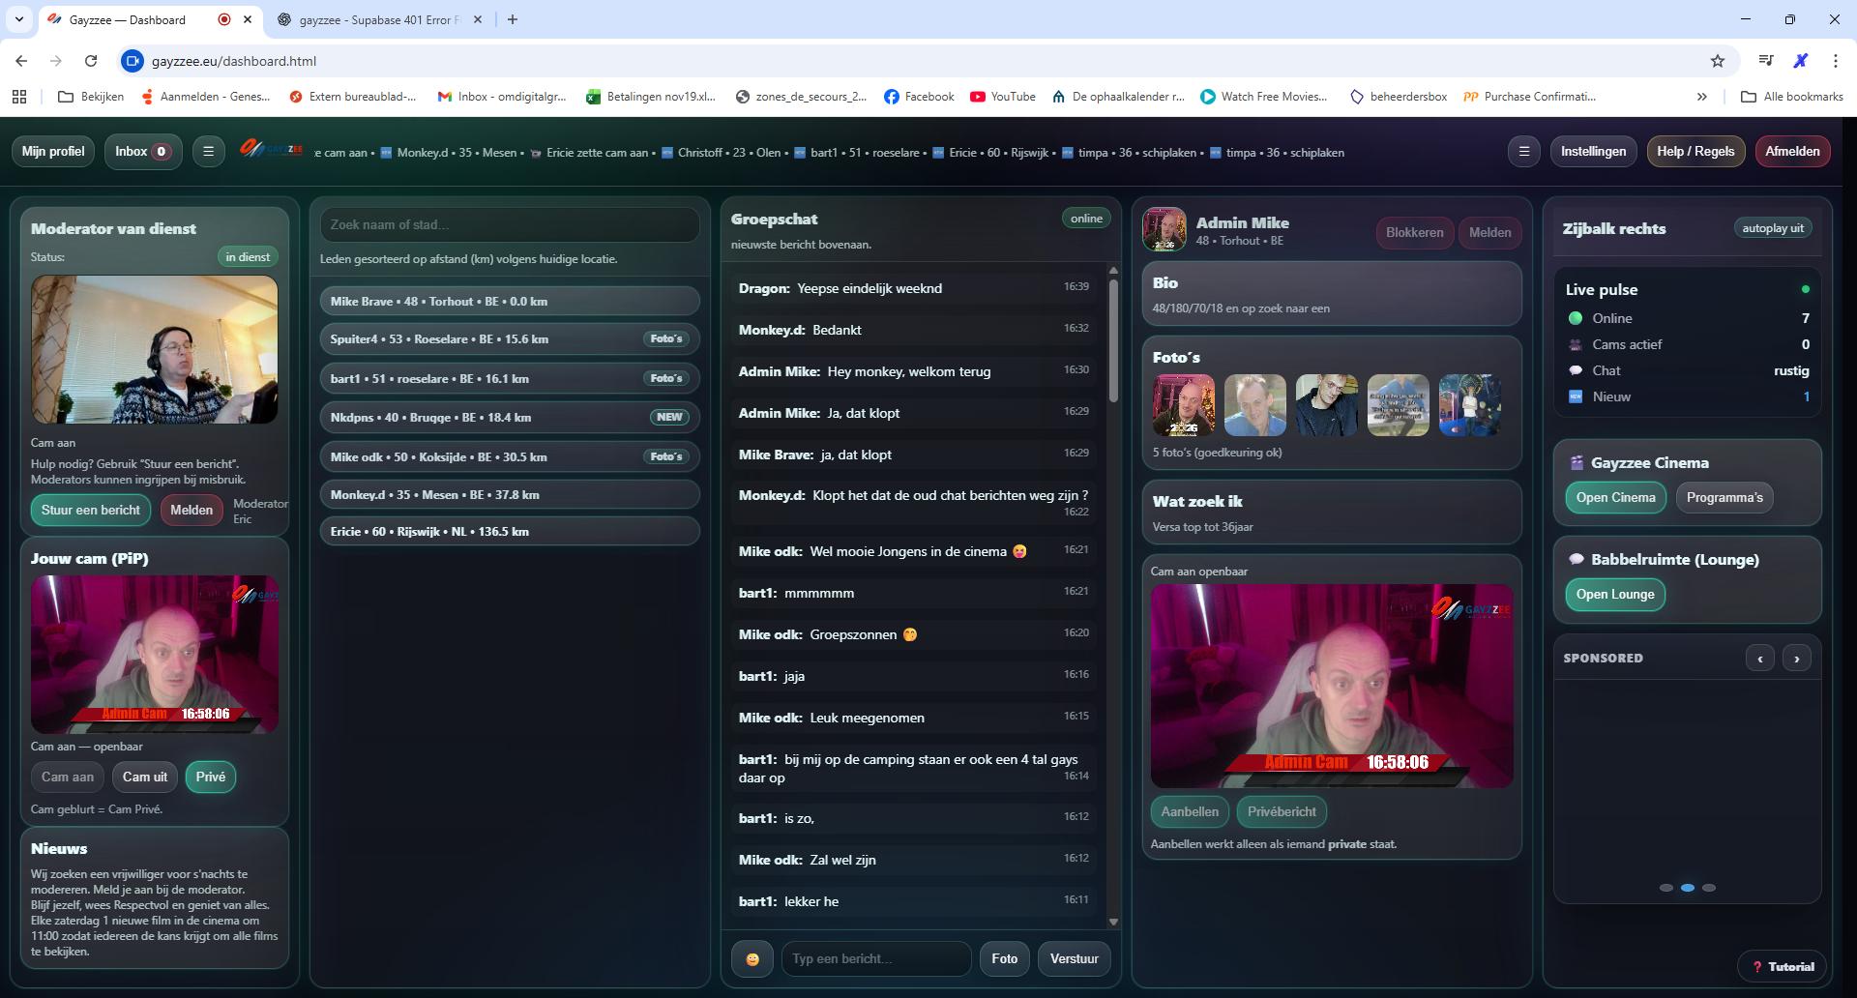The width and height of the screenshot is (1857, 998).
Task: Expand the hidden bookmarks overflow chevron
Action: [x=1702, y=97]
